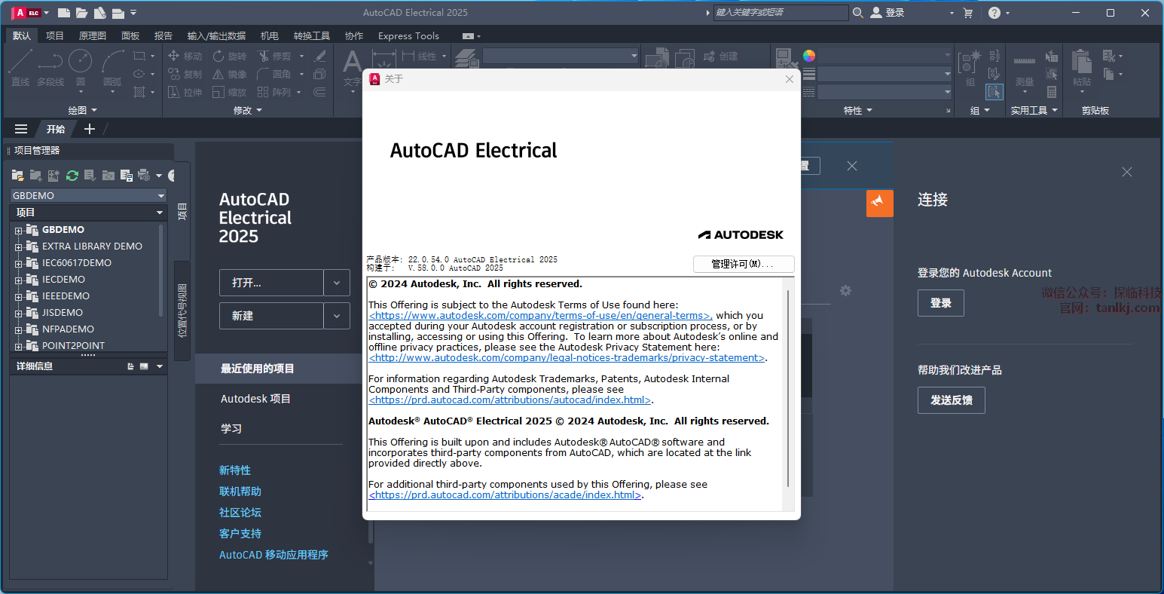Click the Help question mark icon

994,13
